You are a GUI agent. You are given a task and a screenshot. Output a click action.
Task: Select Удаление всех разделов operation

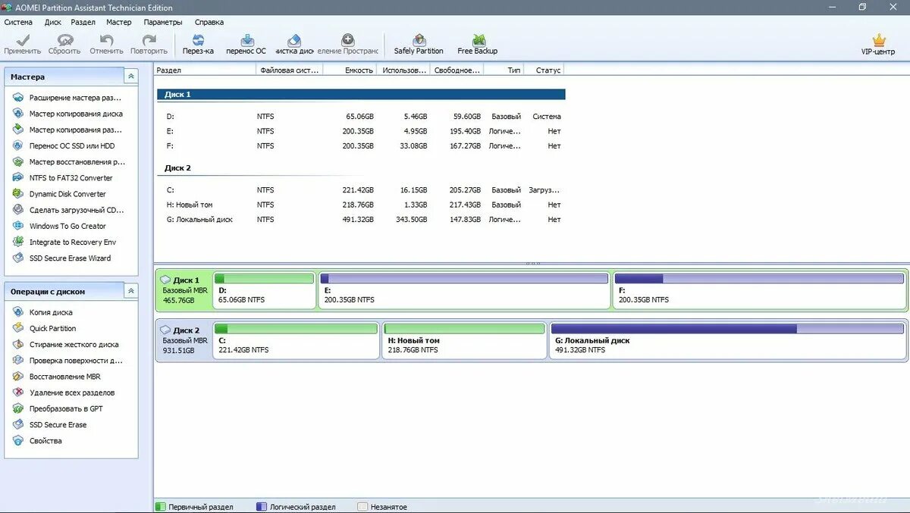coord(64,393)
